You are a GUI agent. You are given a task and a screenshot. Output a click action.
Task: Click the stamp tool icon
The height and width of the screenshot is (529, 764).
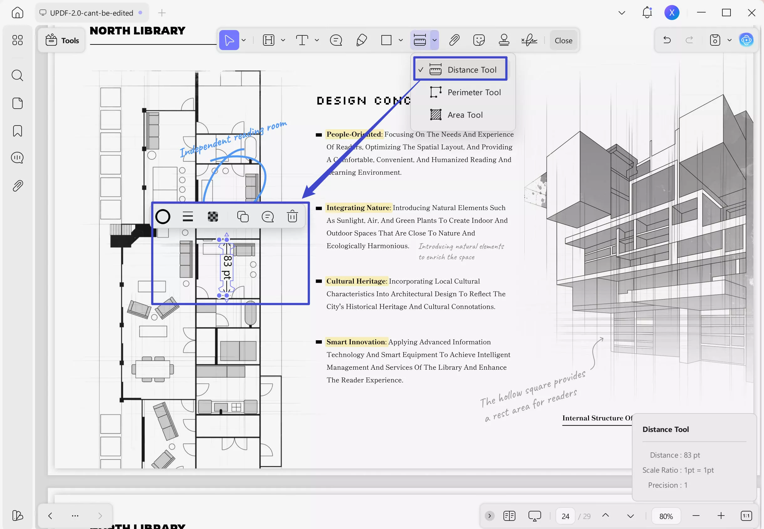[504, 40]
